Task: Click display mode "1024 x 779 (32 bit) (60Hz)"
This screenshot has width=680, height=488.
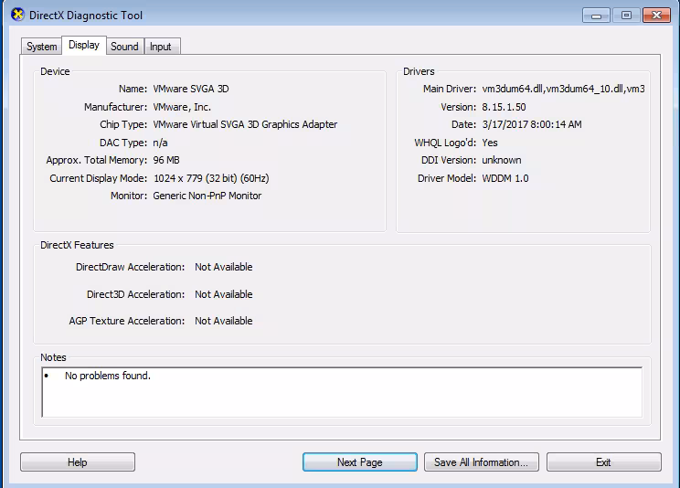Action: pos(211,178)
